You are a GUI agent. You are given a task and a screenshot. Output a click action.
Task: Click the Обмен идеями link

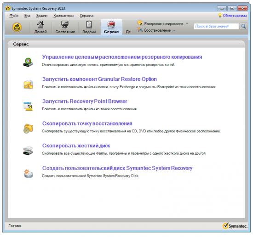(235, 16)
